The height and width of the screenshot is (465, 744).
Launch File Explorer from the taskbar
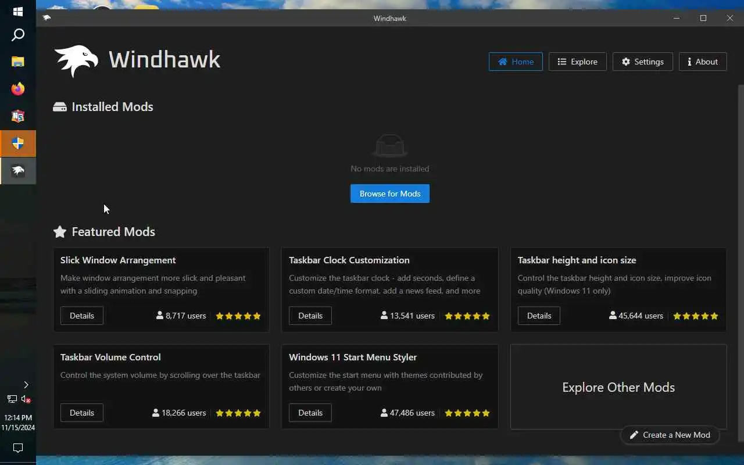[18, 61]
